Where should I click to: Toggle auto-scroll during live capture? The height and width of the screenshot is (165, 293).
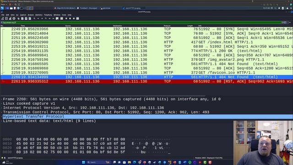click(x=57, y=18)
